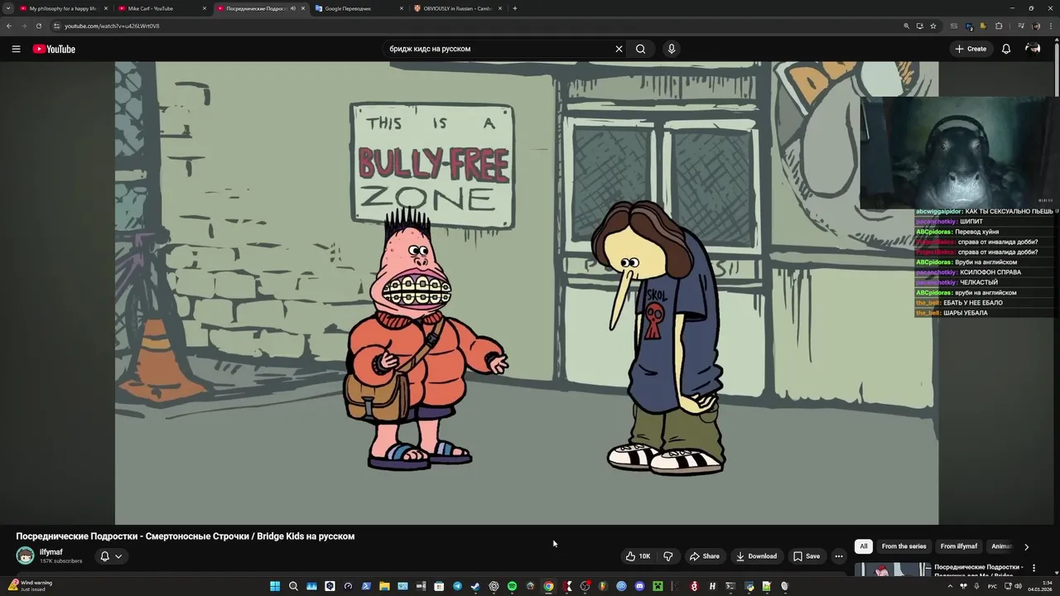
Task: Open the Windows Start menu
Action: pos(275,586)
